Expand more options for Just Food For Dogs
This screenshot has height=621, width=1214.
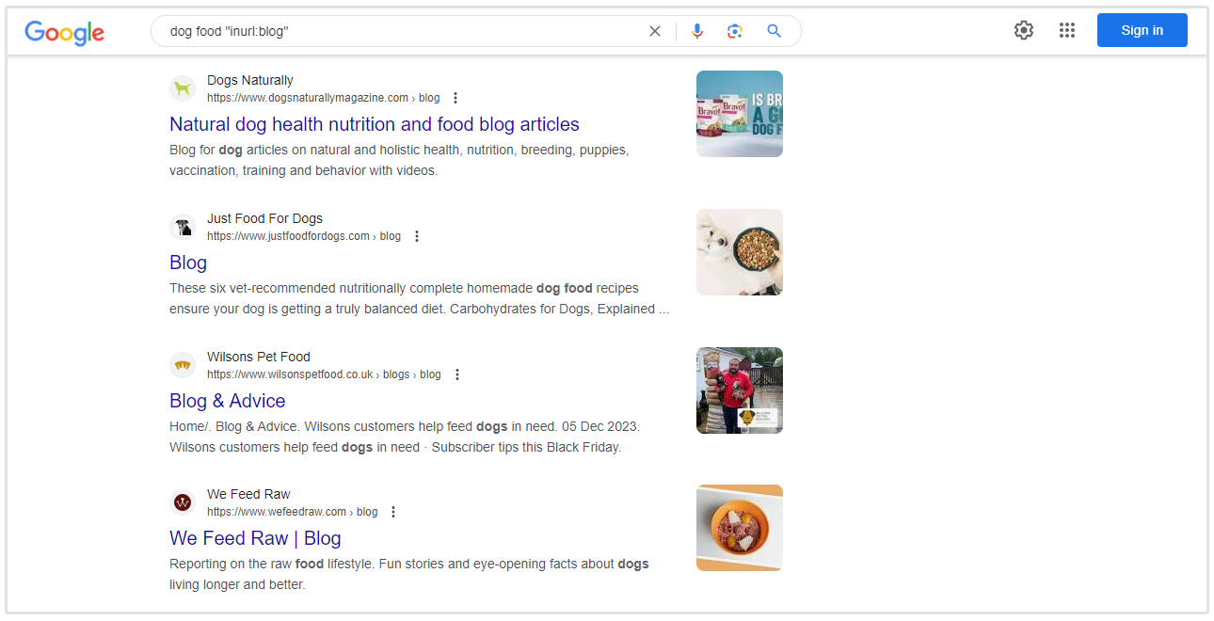tap(417, 236)
